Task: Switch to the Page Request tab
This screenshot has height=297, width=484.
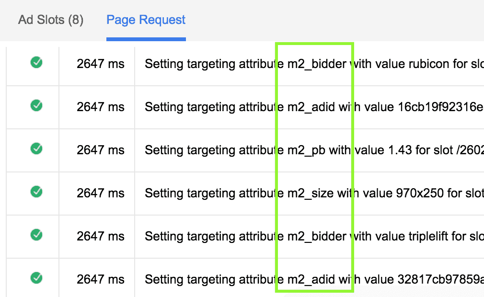Action: click(x=146, y=20)
